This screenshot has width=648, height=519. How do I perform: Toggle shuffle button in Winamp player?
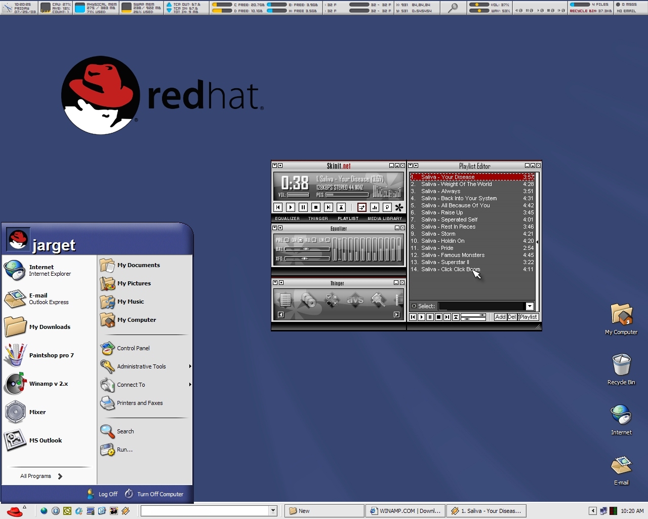pos(361,207)
